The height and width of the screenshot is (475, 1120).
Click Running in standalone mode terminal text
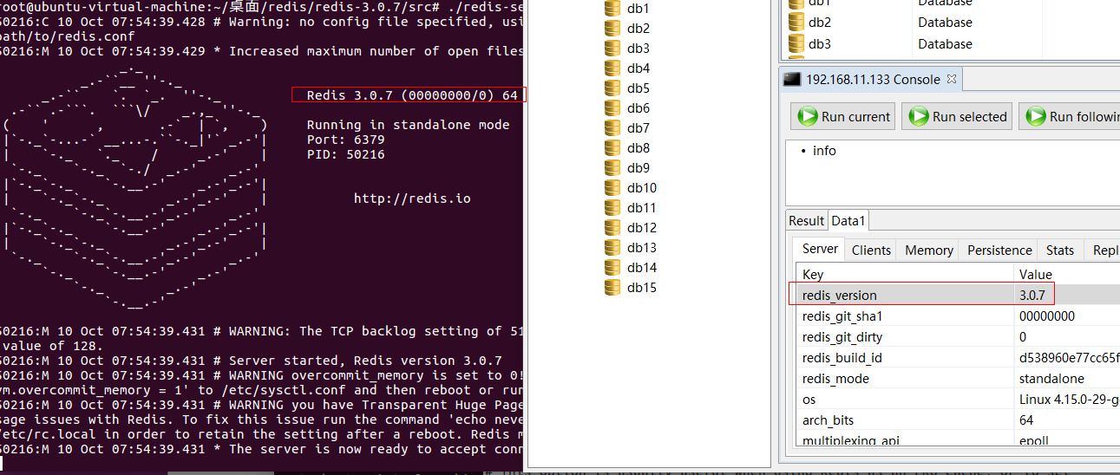[x=409, y=125]
